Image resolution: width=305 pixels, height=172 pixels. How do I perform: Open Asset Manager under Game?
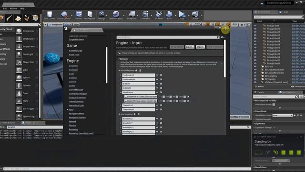(75, 51)
